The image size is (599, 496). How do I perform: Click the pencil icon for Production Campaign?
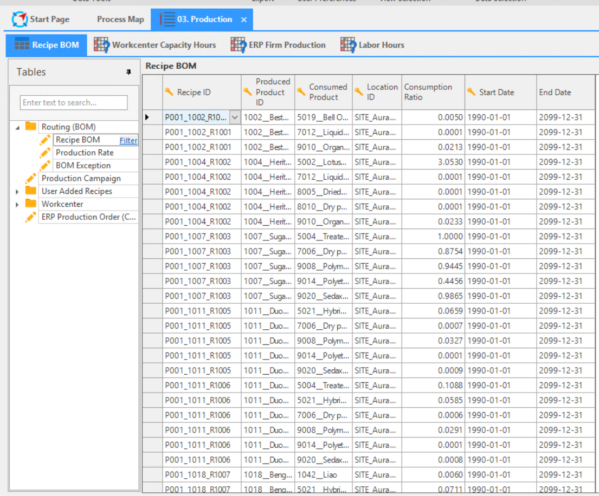tap(30, 178)
